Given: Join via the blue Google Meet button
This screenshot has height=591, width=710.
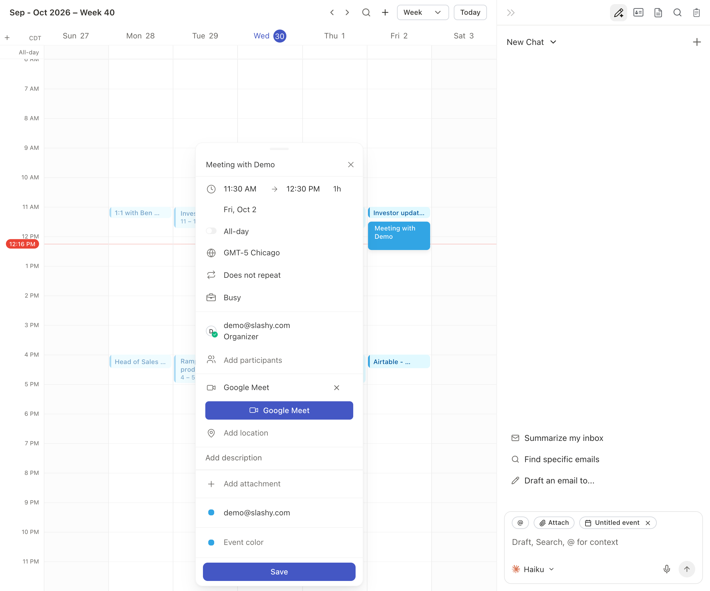Looking at the screenshot, I should pos(279,410).
